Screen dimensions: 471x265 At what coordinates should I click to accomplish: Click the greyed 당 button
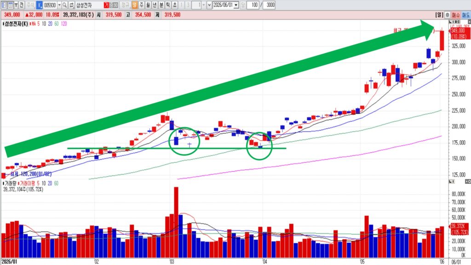tap(243, 5)
